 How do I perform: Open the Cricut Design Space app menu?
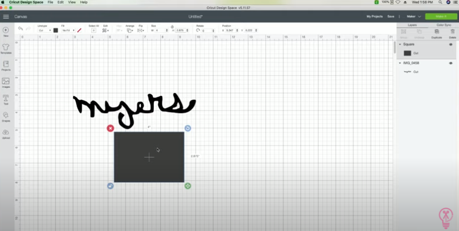(26, 2)
